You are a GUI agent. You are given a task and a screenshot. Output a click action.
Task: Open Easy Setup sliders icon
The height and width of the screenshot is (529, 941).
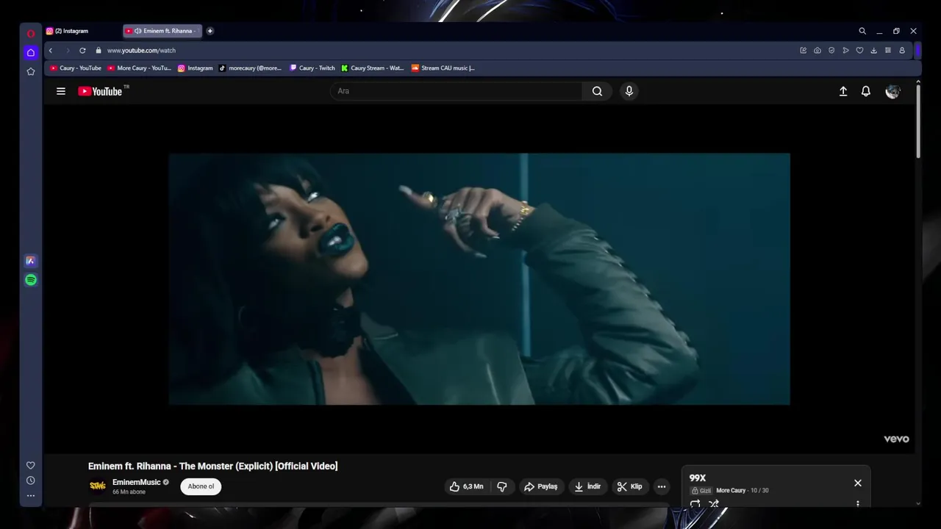click(888, 51)
